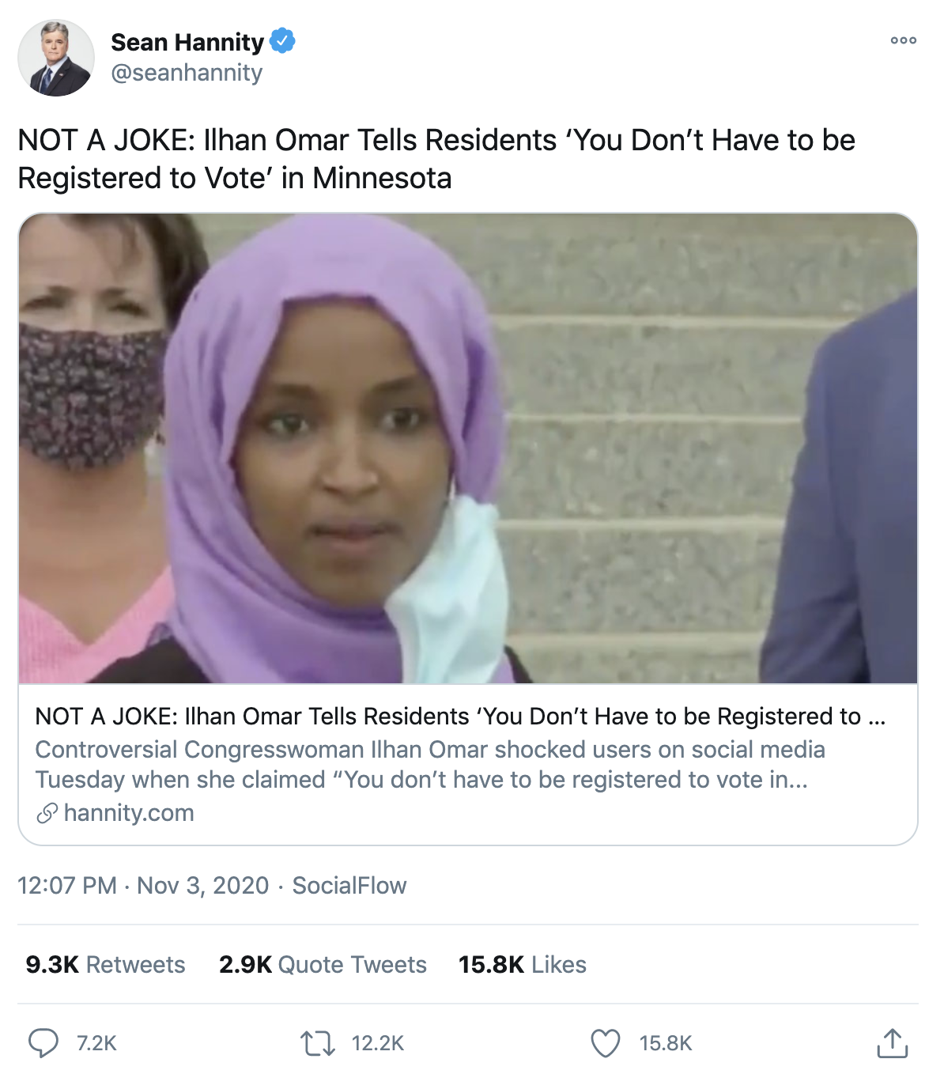
Task: Open Sean Hannity's profile picture
Action: [x=56, y=59]
